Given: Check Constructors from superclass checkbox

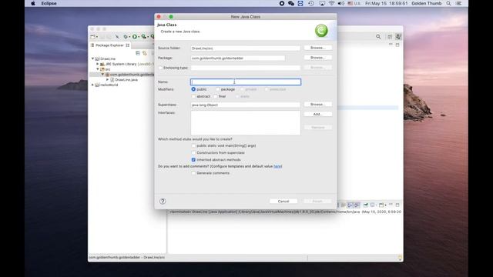Looking at the screenshot, I should 193,152.
